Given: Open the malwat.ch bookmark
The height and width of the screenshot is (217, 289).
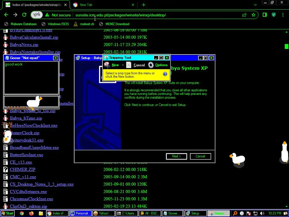Looking at the screenshot, I should pyautogui.click(x=84, y=24).
